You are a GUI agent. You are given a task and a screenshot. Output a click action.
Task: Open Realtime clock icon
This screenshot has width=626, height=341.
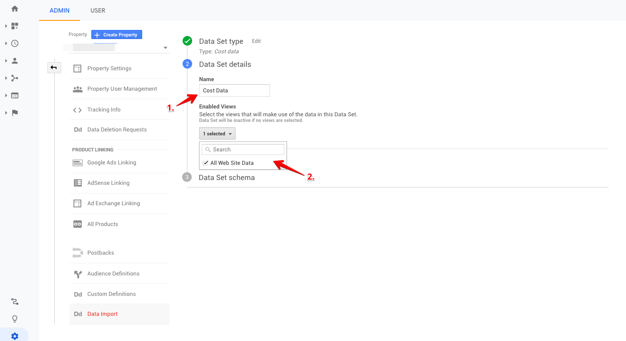[x=15, y=43]
